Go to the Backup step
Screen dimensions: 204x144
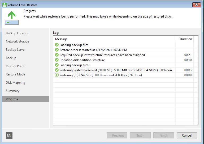(x=11, y=58)
